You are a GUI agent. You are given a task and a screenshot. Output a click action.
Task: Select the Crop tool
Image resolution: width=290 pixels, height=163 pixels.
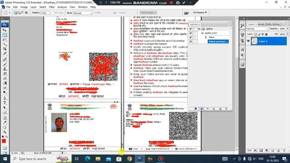tap(5, 49)
